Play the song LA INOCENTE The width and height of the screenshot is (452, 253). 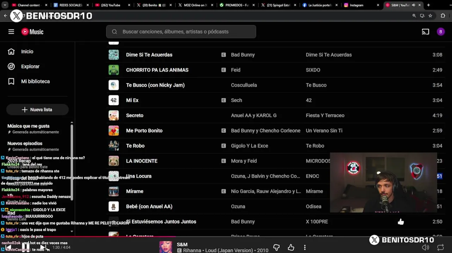click(142, 161)
